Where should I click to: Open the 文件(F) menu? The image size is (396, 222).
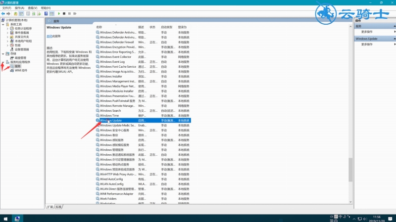7,8
